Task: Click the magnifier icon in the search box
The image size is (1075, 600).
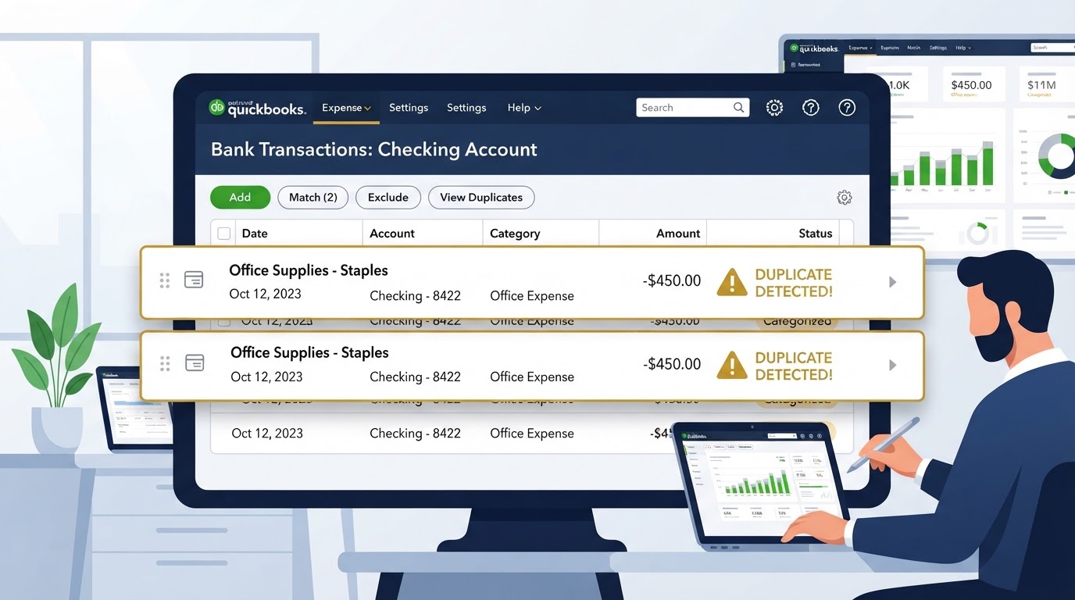Action: [738, 108]
